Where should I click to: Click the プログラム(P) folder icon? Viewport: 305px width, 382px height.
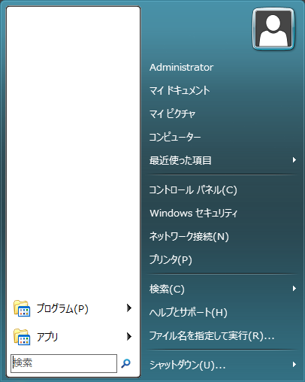point(22,308)
